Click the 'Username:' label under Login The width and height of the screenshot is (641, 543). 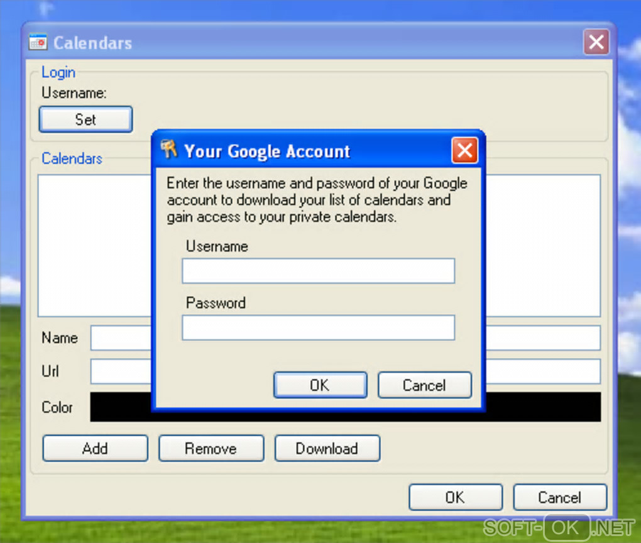(x=74, y=93)
